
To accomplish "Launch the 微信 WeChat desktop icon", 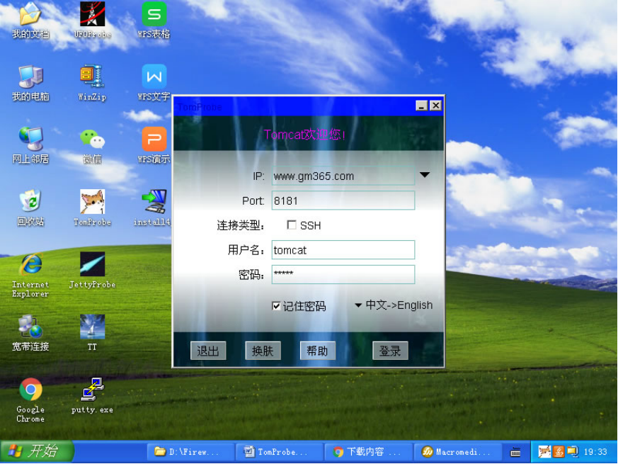I will pyautogui.click(x=92, y=145).
